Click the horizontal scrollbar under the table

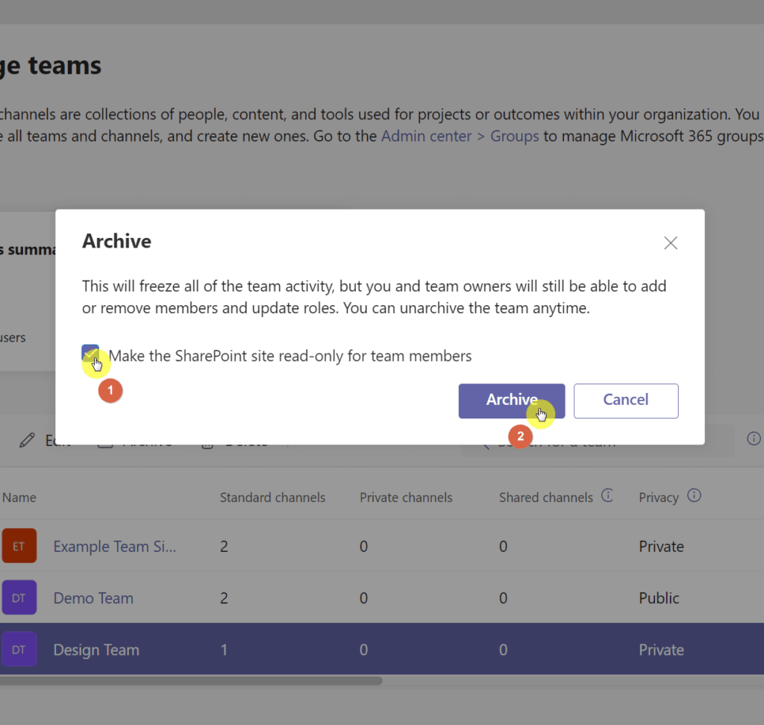(x=191, y=680)
